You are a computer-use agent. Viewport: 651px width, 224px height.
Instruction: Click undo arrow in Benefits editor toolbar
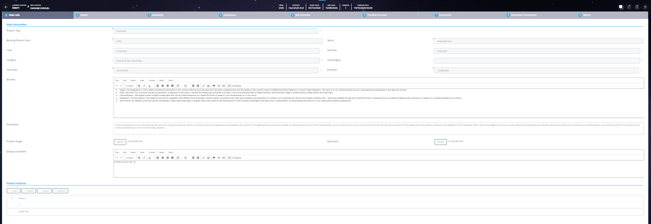pos(117,86)
